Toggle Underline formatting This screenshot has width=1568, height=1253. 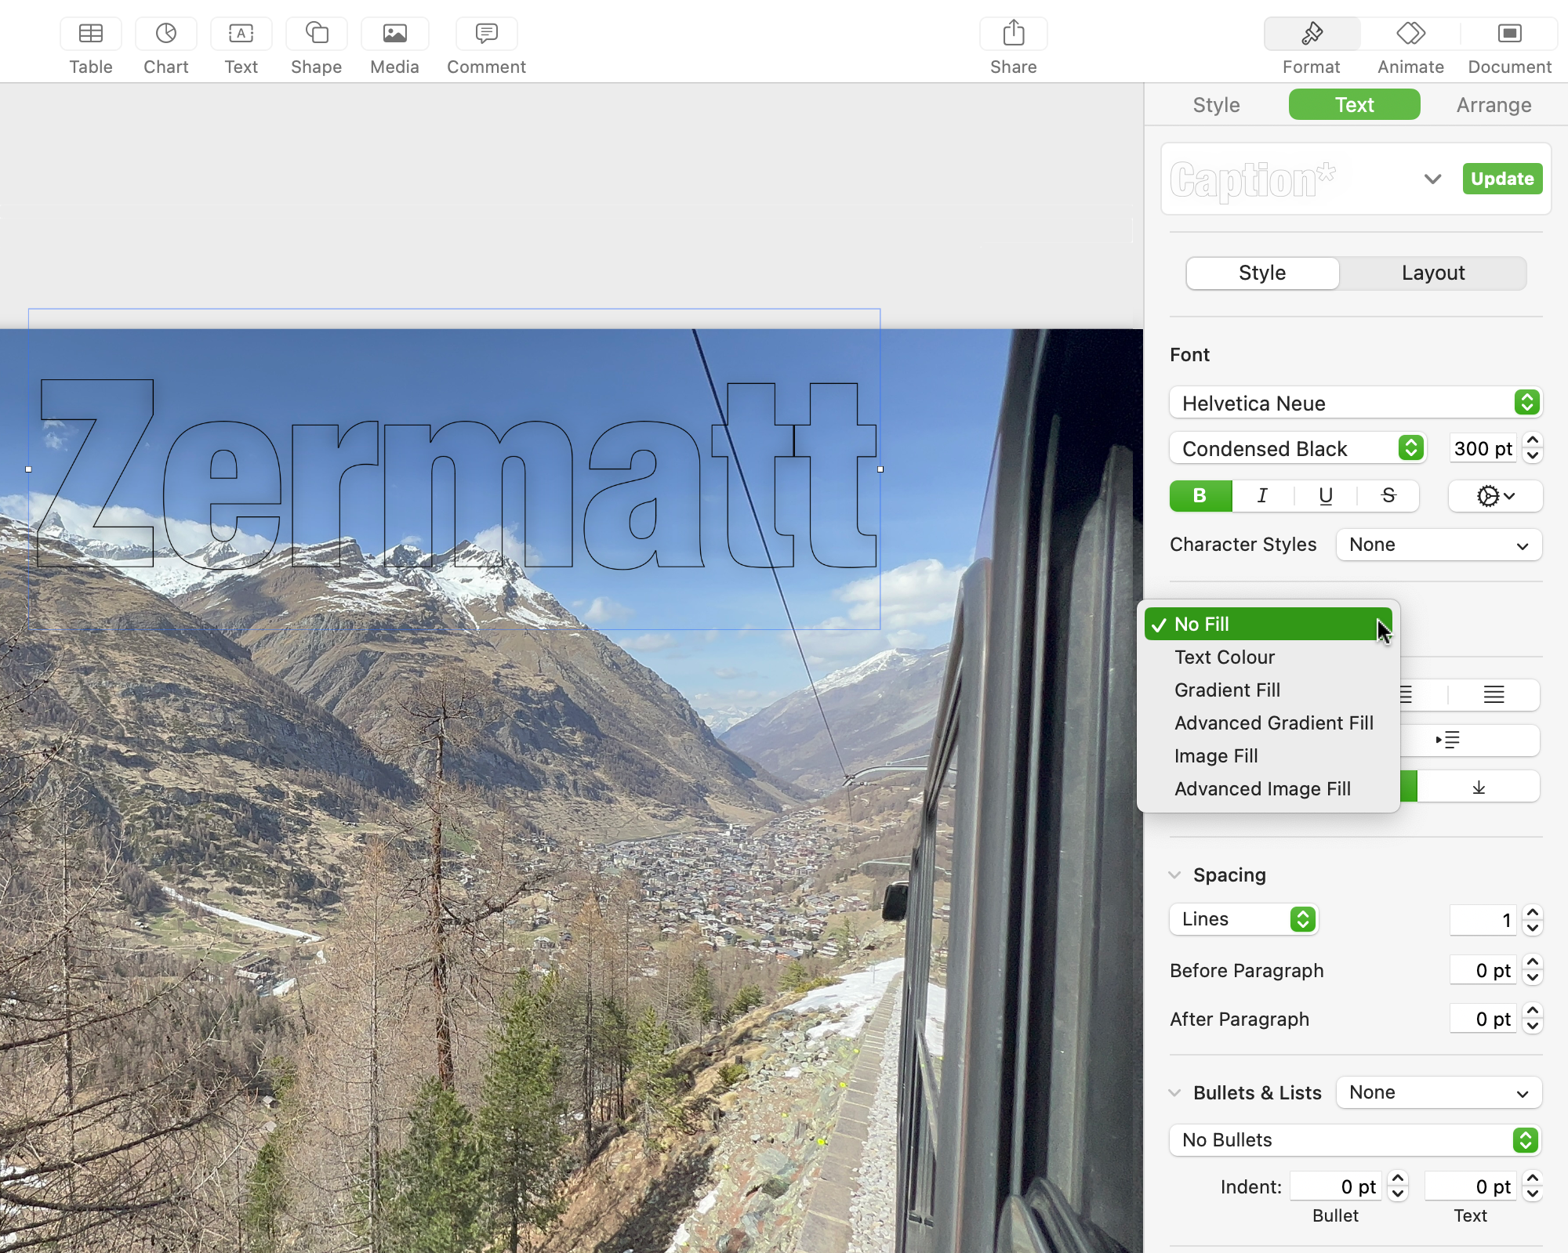tap(1326, 495)
